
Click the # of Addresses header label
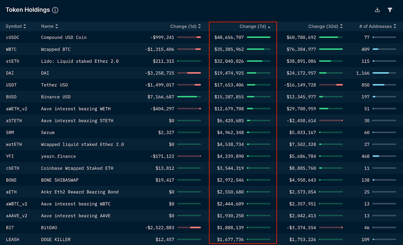(x=376, y=26)
